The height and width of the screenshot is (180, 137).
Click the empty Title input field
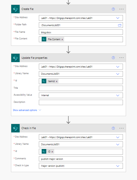click(x=81, y=88)
